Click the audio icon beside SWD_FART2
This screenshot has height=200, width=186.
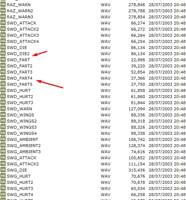3,66
